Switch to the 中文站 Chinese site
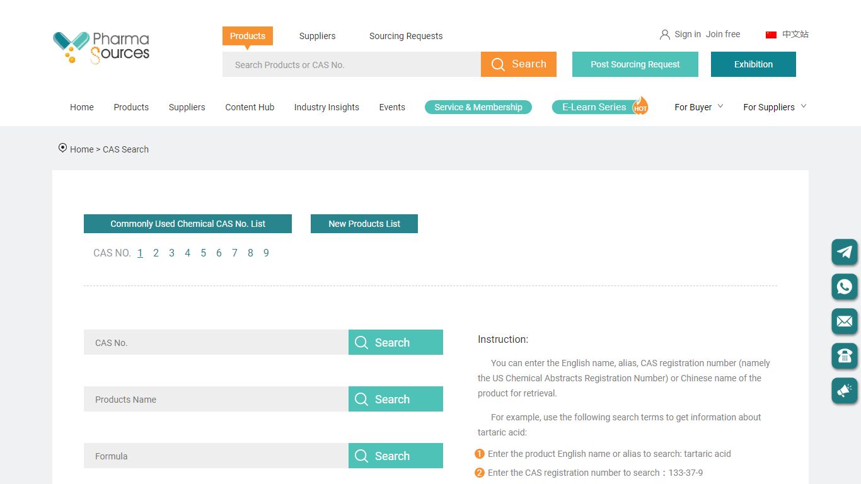This screenshot has height=484, width=861. [x=795, y=34]
